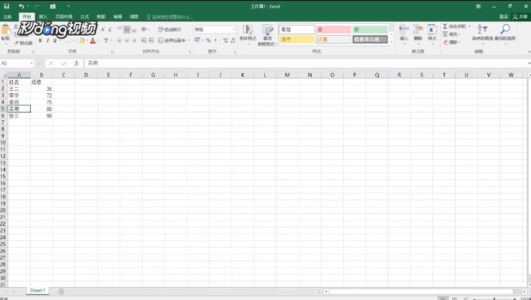Expand Merge and Center dropdown arrow
The height and width of the screenshot is (300, 531).
pyautogui.click(x=189, y=41)
